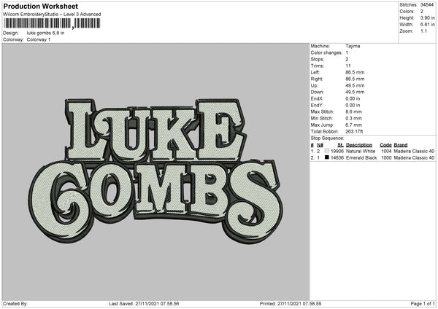
Task: Click the Natural White color swatch
Action: pyautogui.click(x=327, y=151)
